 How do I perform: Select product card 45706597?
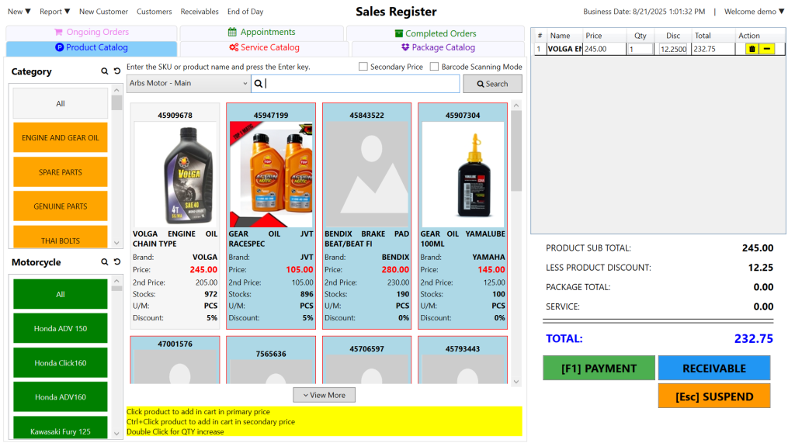366,360
